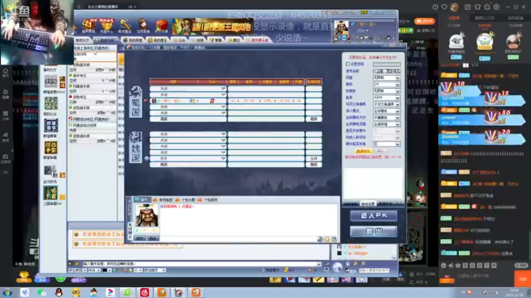Screen dimensions: 531x298
Task: Pick the black font color swatch
Action: [x=105, y=270]
